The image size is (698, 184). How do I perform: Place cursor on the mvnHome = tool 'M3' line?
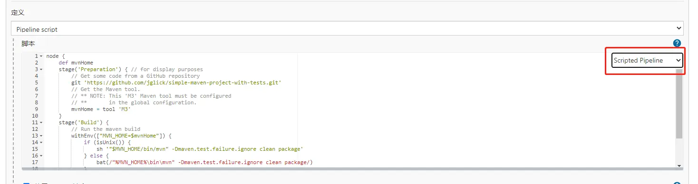101,109
